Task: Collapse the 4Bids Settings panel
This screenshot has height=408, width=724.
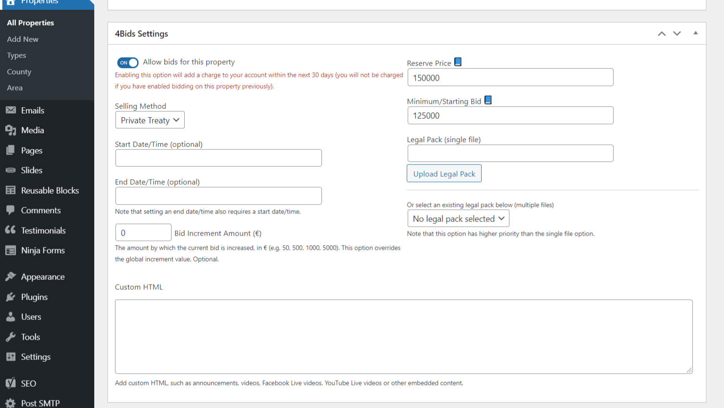Action: point(695,33)
